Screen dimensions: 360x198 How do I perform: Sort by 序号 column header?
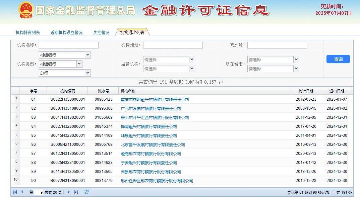(33, 91)
